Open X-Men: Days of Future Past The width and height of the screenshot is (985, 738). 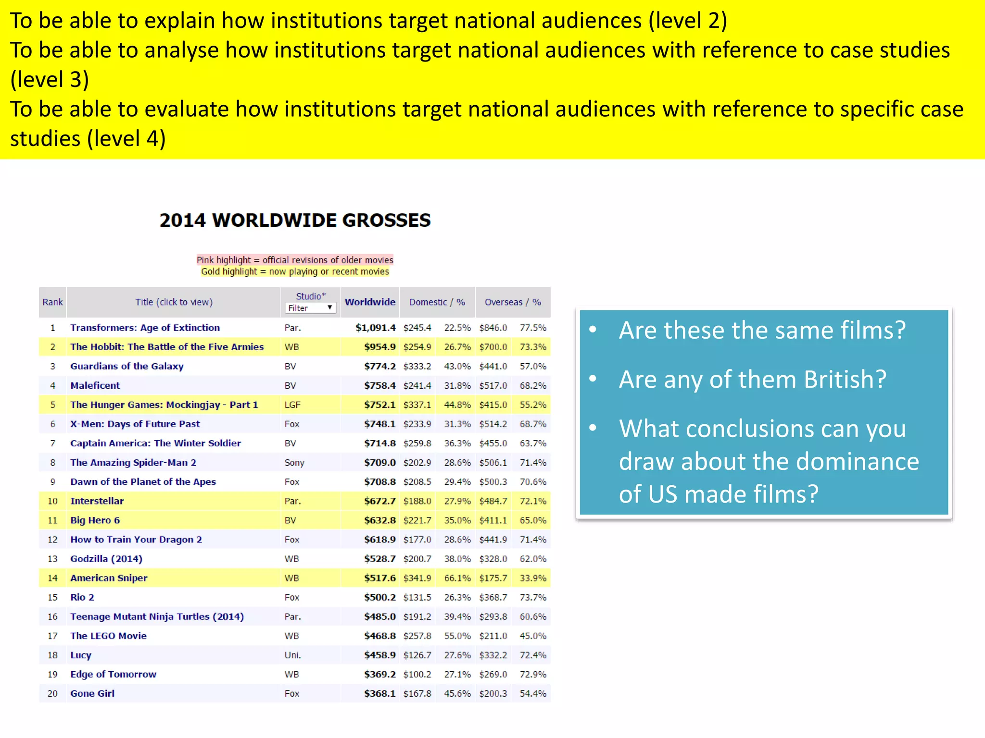tap(135, 424)
